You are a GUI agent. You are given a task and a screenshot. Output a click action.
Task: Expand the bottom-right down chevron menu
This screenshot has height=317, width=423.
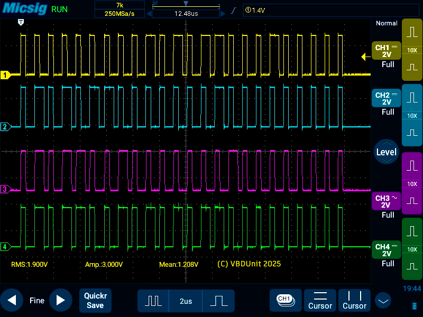pyautogui.click(x=383, y=301)
